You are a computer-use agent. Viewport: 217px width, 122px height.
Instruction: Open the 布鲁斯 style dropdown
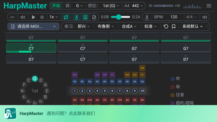pos(106,27)
